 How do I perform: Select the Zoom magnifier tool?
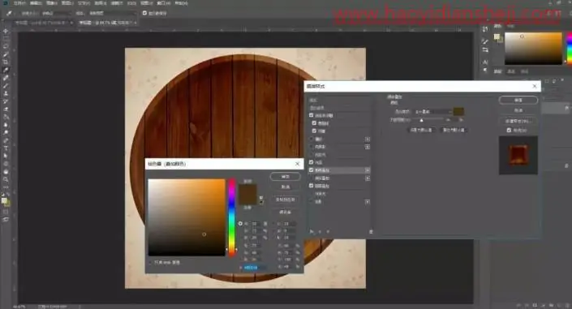coord(6,179)
